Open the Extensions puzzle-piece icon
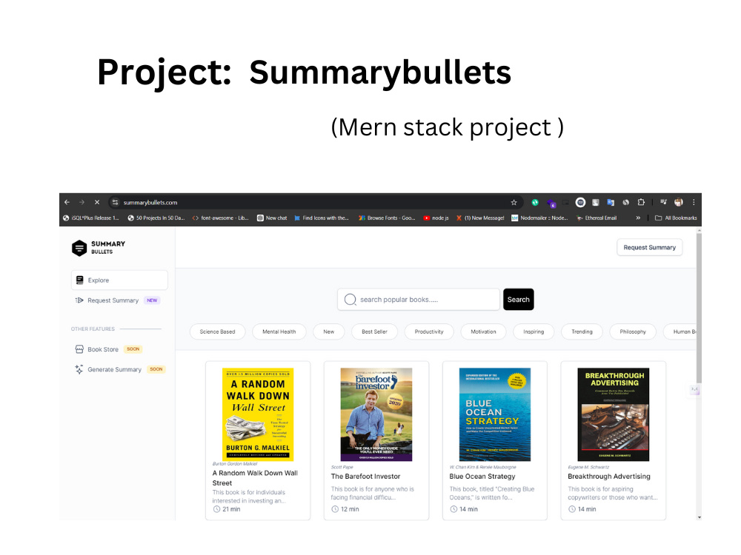The image size is (741, 555). click(641, 202)
